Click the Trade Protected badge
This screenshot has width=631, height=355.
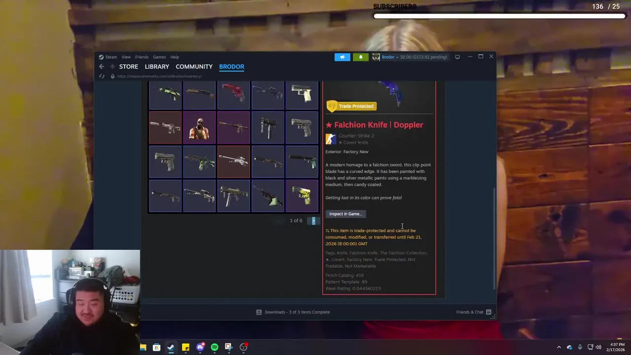click(351, 106)
